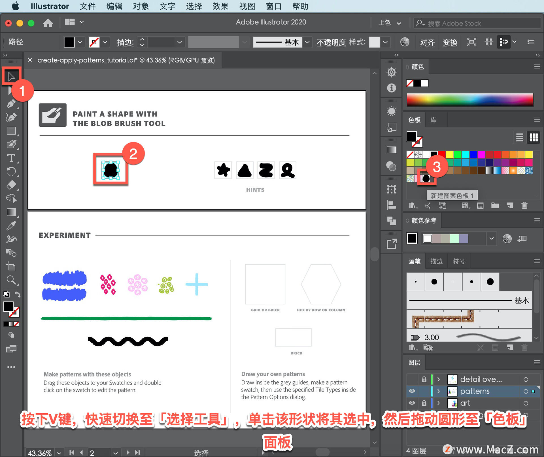Pick a color from the spectrum bar
The image size is (544, 457).
pyautogui.click(x=470, y=100)
